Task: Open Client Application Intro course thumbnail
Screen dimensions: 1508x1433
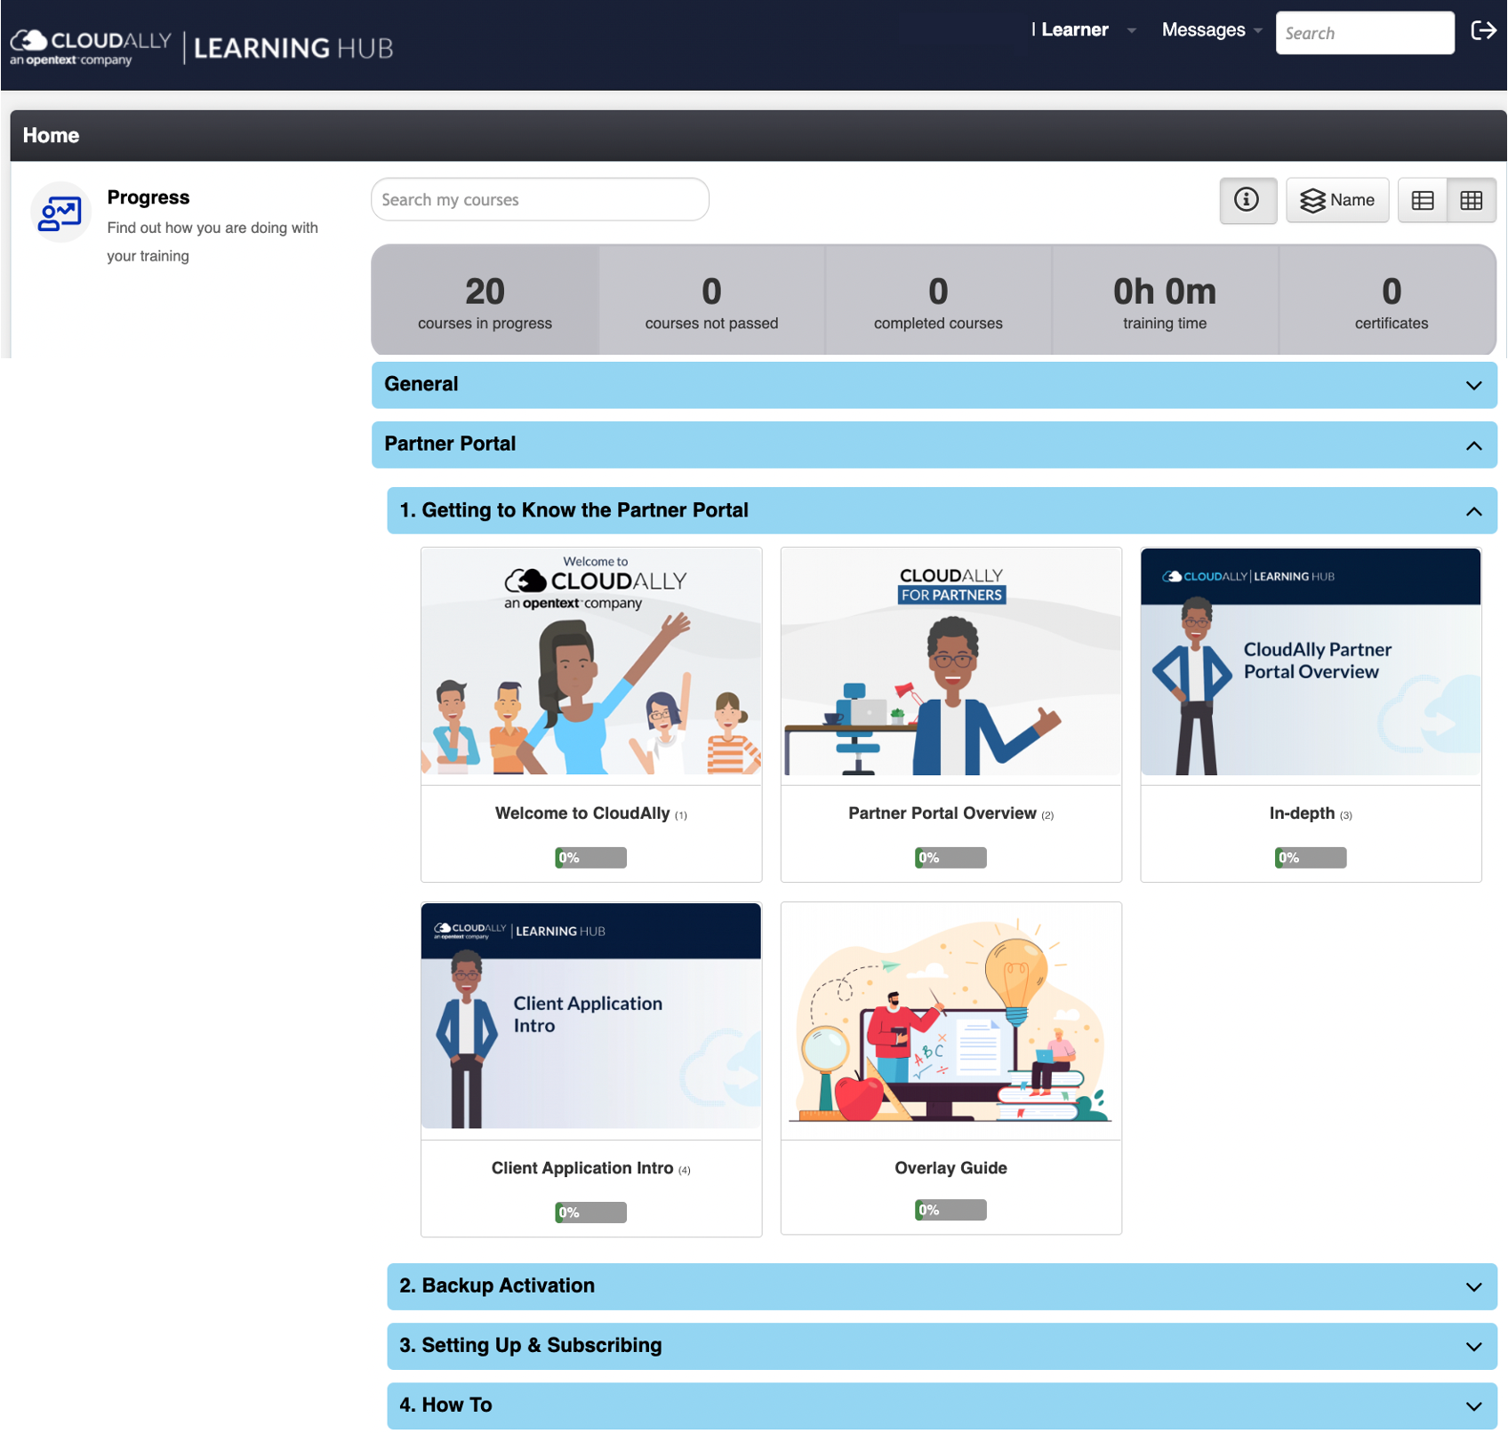Action: tap(591, 1016)
